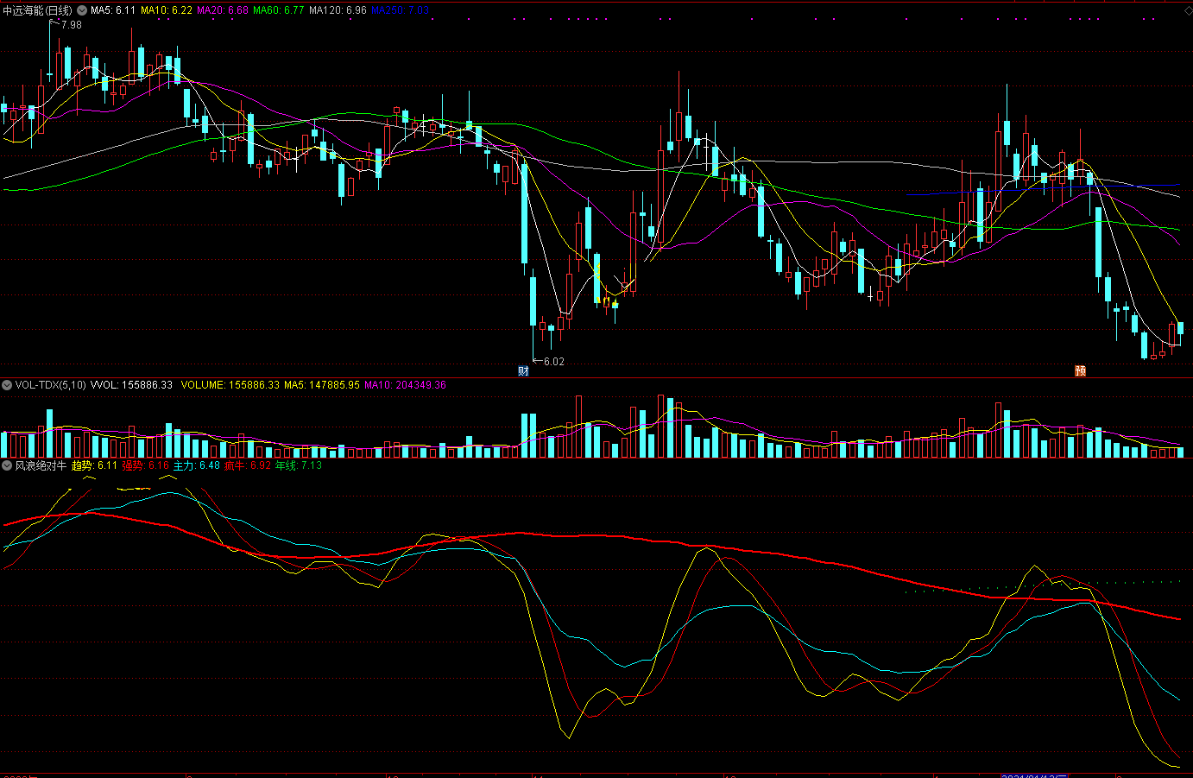The image size is (1193, 778).
Task: Click the MA250: 7.03 label
Action: (x=400, y=10)
